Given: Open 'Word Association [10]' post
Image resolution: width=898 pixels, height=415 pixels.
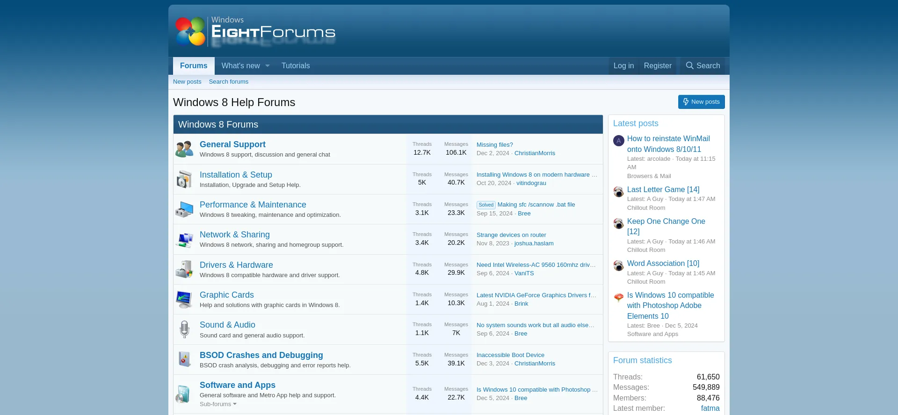Looking at the screenshot, I should click(663, 263).
